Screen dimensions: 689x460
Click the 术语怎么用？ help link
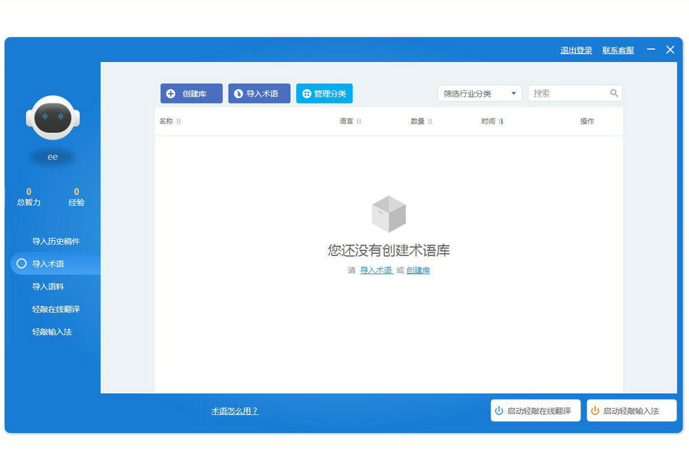coord(234,411)
